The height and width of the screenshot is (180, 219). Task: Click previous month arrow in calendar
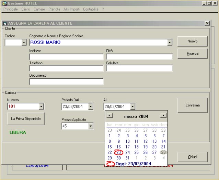[108, 116]
